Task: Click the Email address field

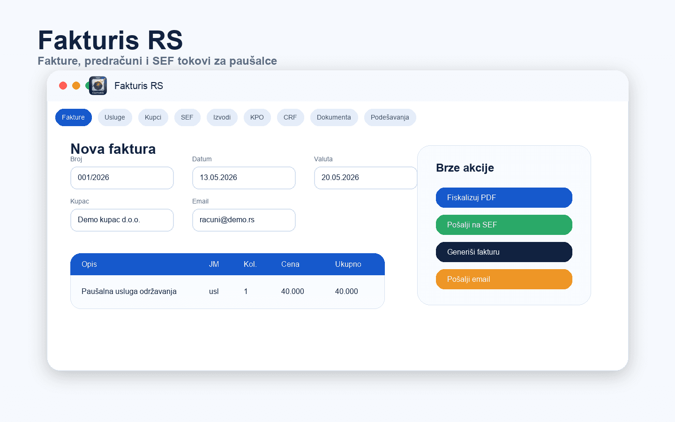Action: [x=244, y=220]
